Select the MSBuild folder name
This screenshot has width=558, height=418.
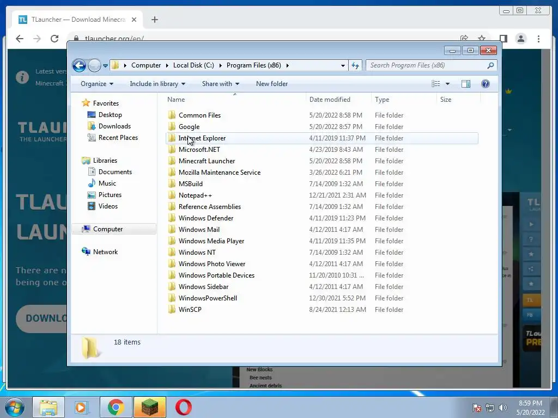tap(190, 184)
